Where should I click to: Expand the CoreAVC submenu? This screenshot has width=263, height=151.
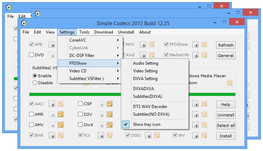(90, 40)
